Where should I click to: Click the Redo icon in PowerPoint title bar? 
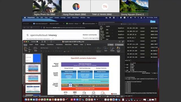(x=51, y=42)
